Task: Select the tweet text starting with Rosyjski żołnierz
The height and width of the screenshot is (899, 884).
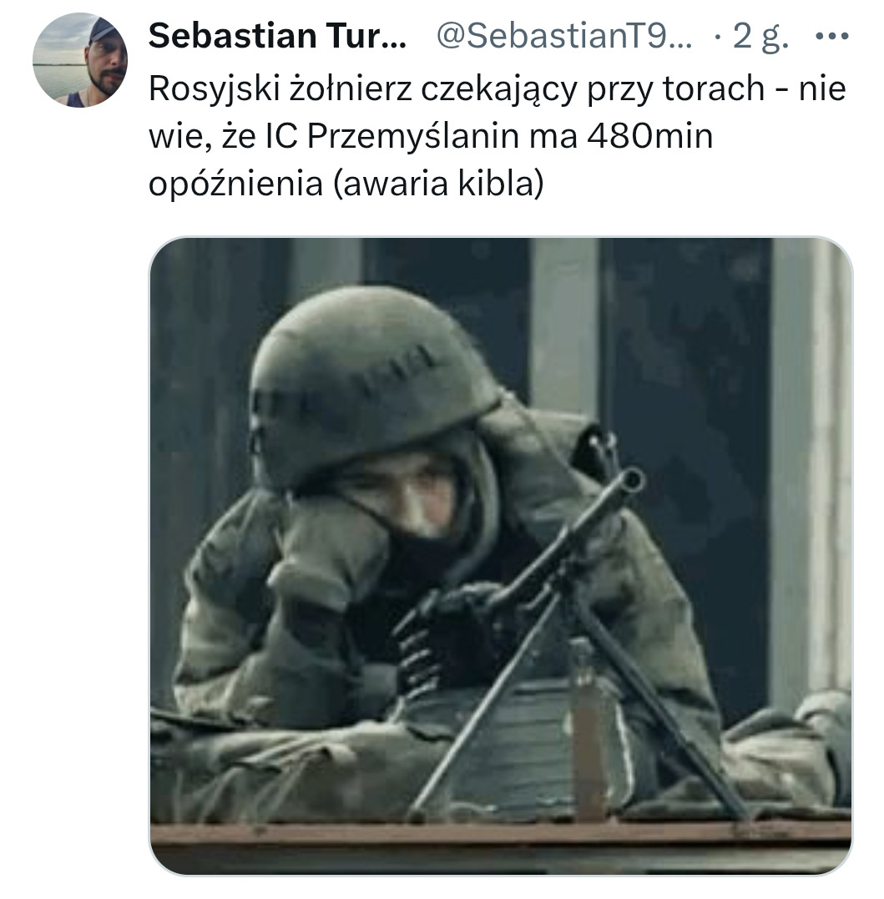Action: [497, 136]
